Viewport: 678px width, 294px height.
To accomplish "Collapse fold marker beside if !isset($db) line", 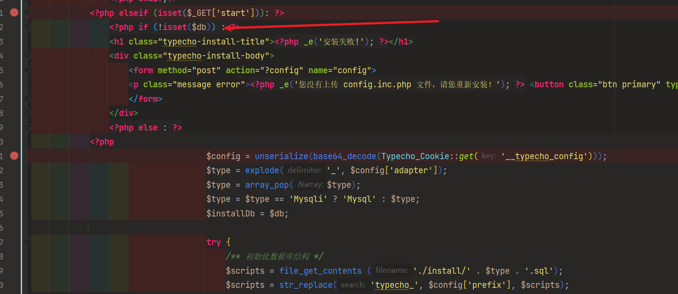I will 27,27.
